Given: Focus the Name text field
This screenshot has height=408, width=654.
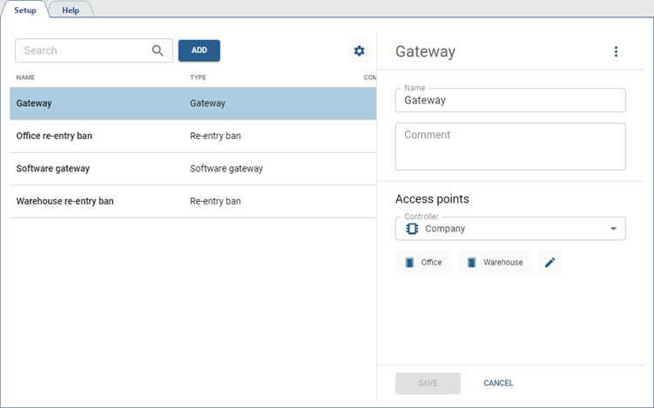Looking at the screenshot, I should tap(509, 101).
